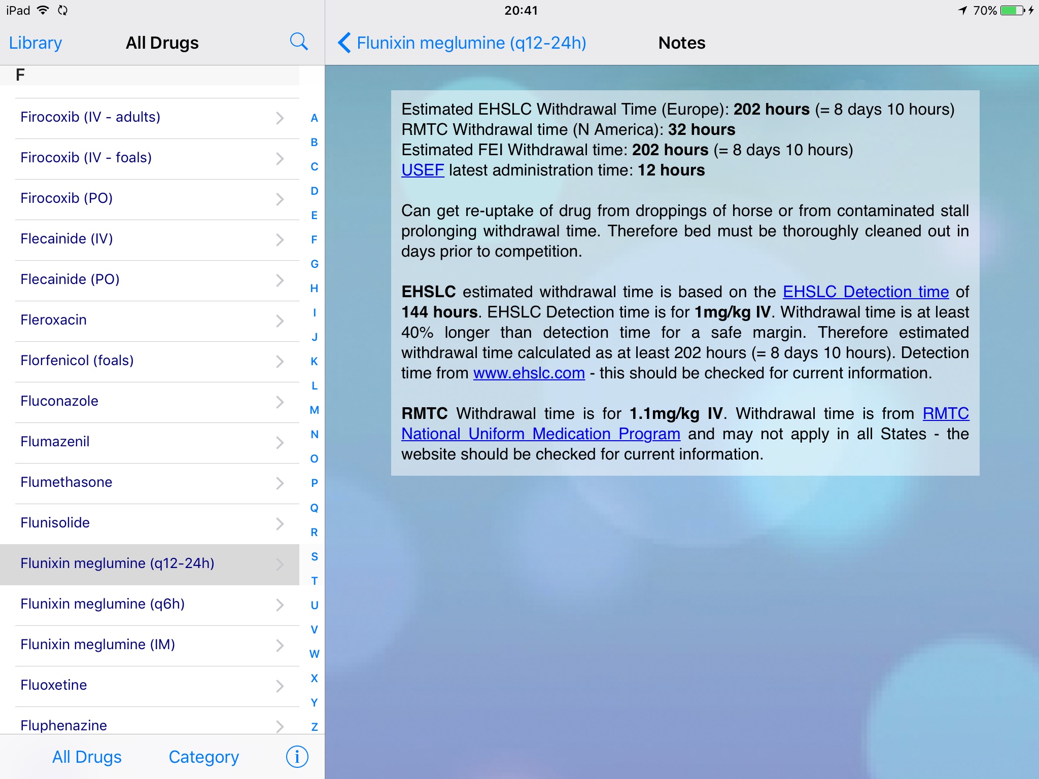This screenshot has width=1039, height=779.
Task: Jump to letter M in index
Action: [x=315, y=410]
